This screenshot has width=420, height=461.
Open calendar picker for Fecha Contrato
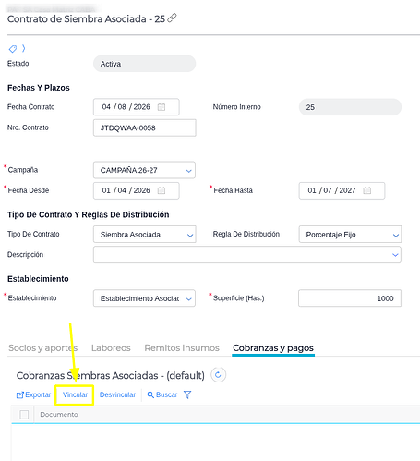[162, 107]
